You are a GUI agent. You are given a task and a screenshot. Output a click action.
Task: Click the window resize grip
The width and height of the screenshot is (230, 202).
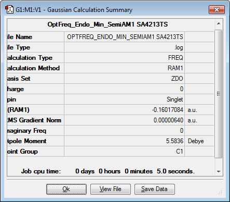pyautogui.click(x=220, y=193)
